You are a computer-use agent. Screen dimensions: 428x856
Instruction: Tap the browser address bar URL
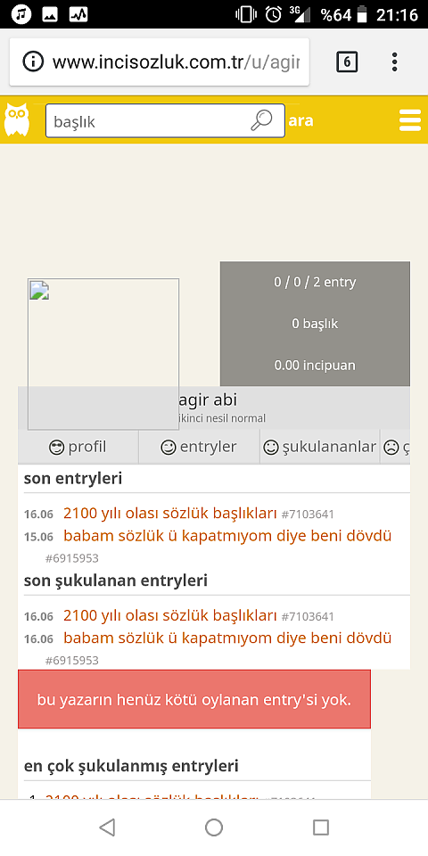[x=177, y=62]
